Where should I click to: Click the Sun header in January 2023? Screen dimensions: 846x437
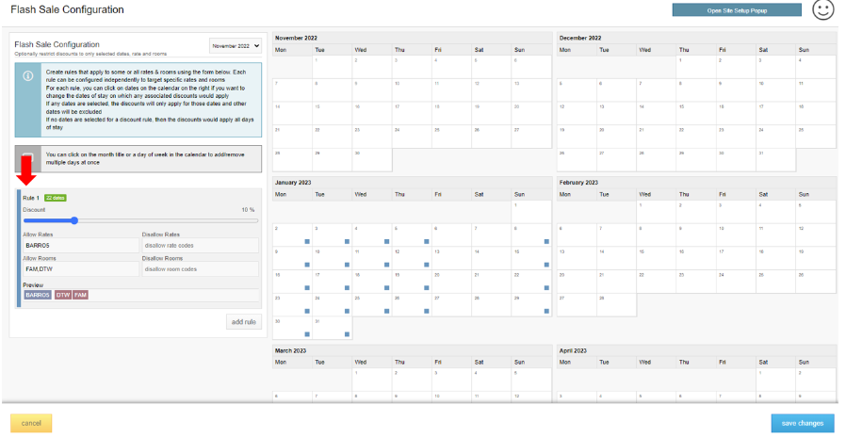pos(531,194)
